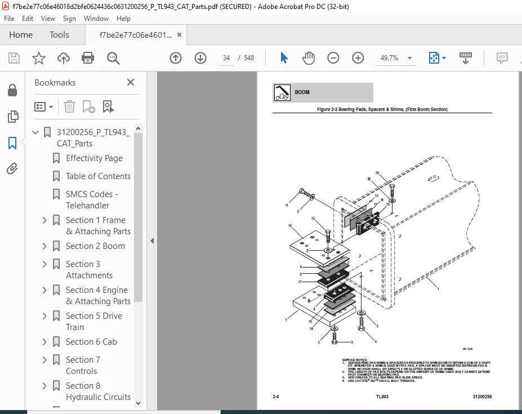522x414 pixels.
Task: Open security lock panel
Action: (x=12, y=90)
